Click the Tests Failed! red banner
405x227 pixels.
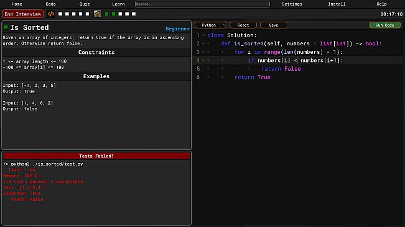tap(96, 156)
